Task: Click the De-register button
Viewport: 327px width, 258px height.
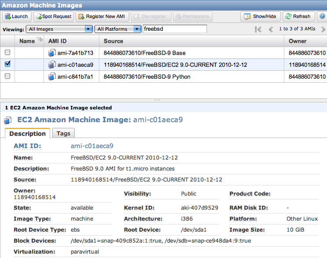Action: (x=151, y=16)
